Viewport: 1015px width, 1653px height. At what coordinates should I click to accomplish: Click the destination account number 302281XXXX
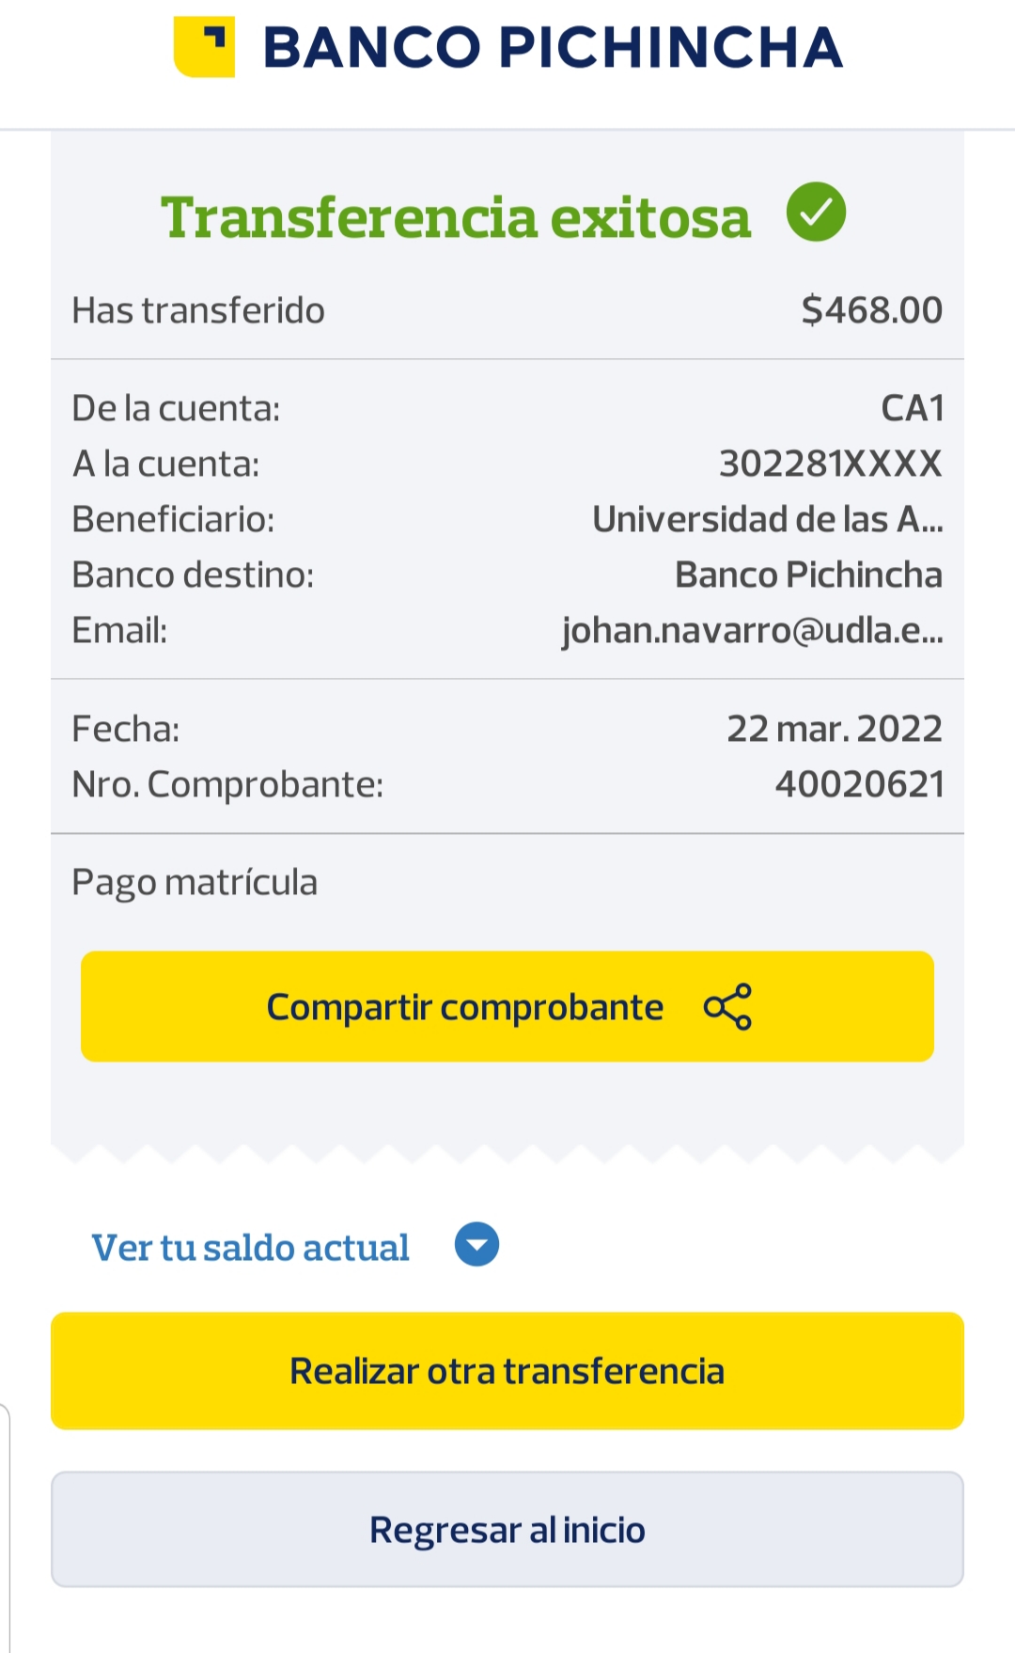point(830,464)
